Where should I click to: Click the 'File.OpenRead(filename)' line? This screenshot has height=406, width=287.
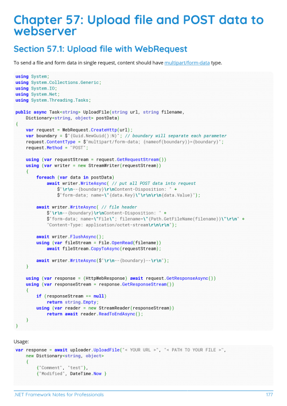pyautogui.click(x=99, y=243)
